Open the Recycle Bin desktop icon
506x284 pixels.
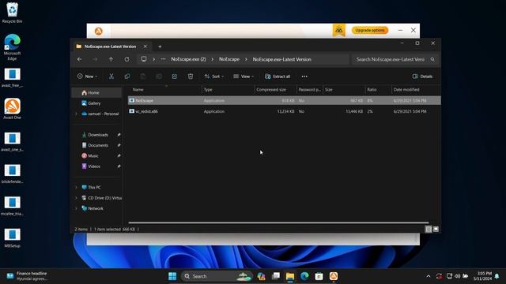13,13
